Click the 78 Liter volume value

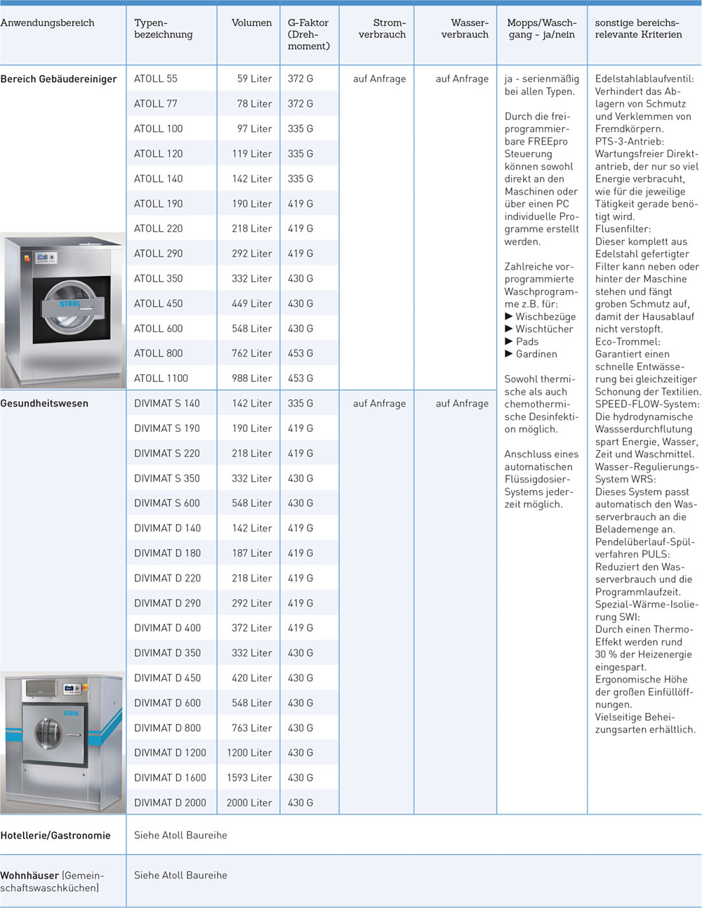click(x=255, y=104)
